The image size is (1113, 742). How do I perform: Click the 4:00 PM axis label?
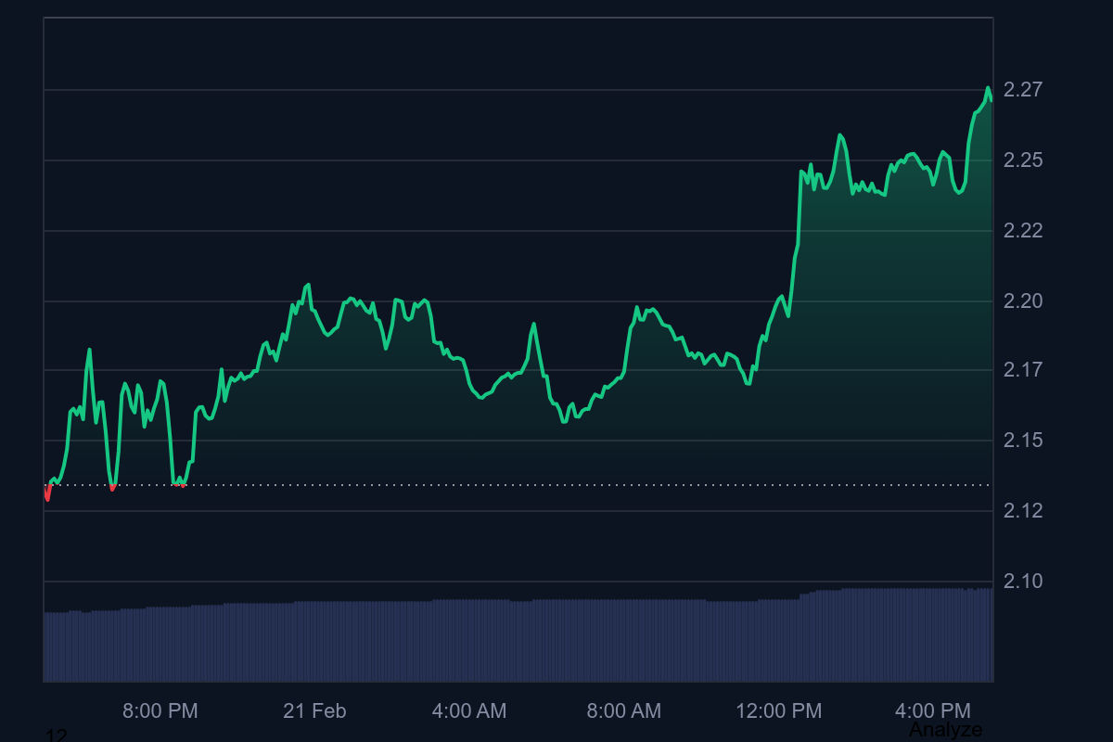(934, 710)
